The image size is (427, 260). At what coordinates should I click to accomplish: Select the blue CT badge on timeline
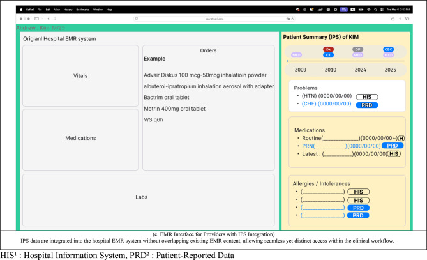coord(329,55)
